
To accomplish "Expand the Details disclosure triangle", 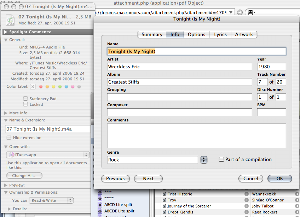I will click(9, 209).
